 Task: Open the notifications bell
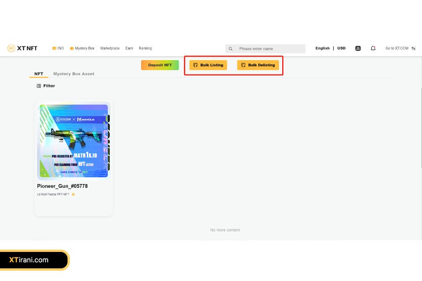[x=373, y=48]
